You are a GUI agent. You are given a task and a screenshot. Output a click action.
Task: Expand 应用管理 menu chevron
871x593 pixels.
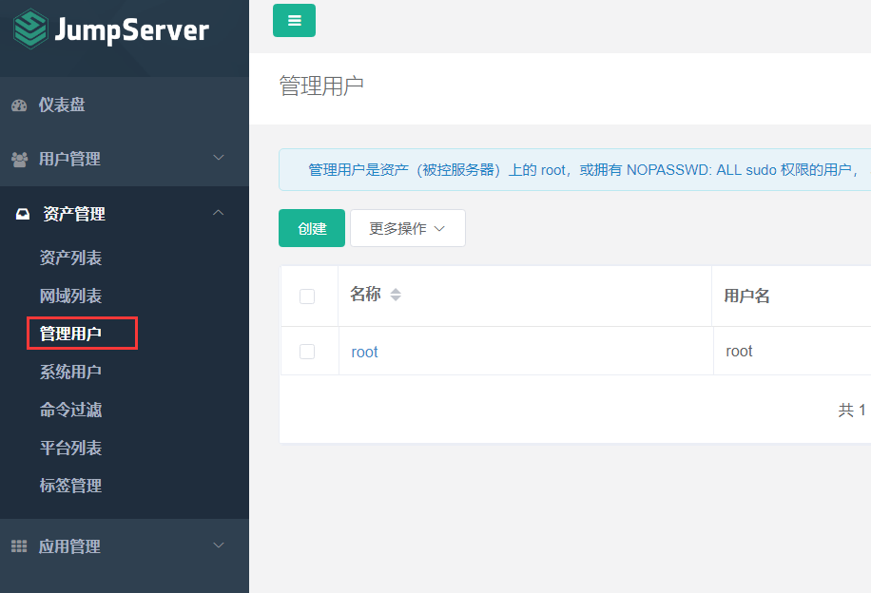219,545
